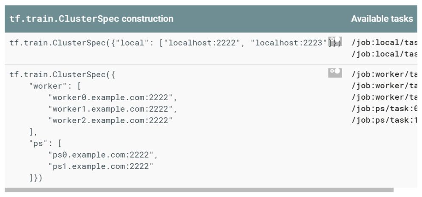
Task: Click the "localhost:2222" string in the code
Action: point(201,43)
